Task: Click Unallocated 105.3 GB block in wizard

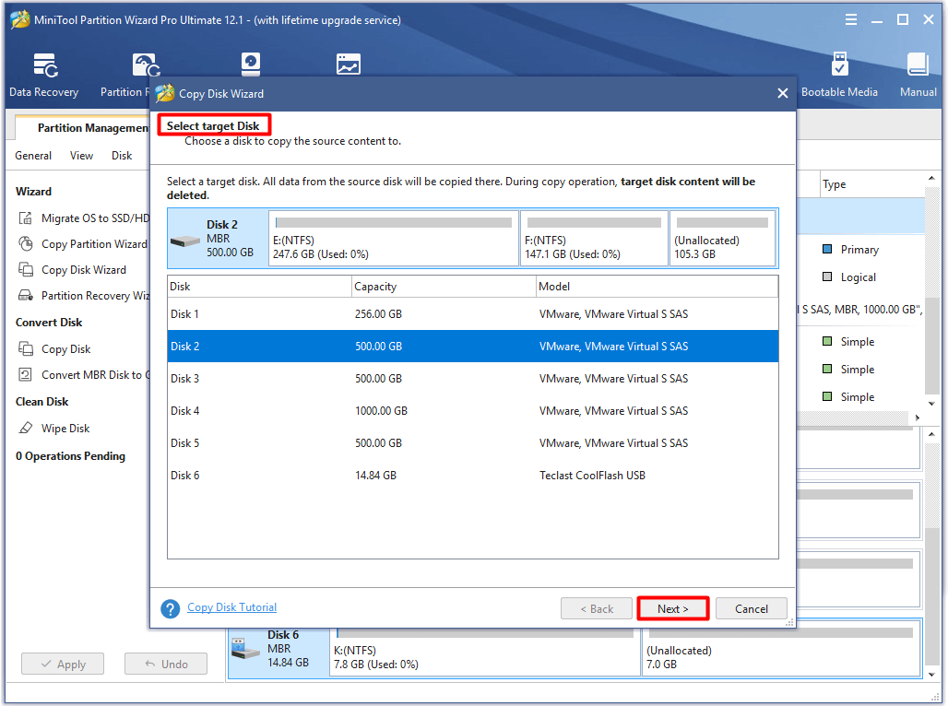Action: (x=722, y=238)
